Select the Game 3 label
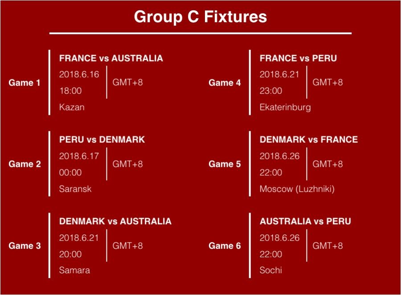 [25, 246]
